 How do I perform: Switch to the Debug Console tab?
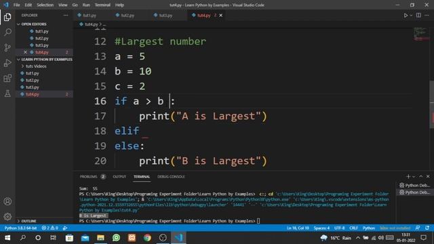171,176
